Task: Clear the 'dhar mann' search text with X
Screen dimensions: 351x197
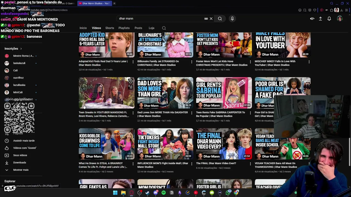Action: (x=211, y=19)
